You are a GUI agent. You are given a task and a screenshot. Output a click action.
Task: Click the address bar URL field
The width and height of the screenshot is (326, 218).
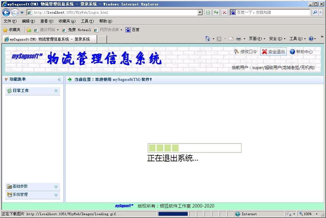coord(112,12)
